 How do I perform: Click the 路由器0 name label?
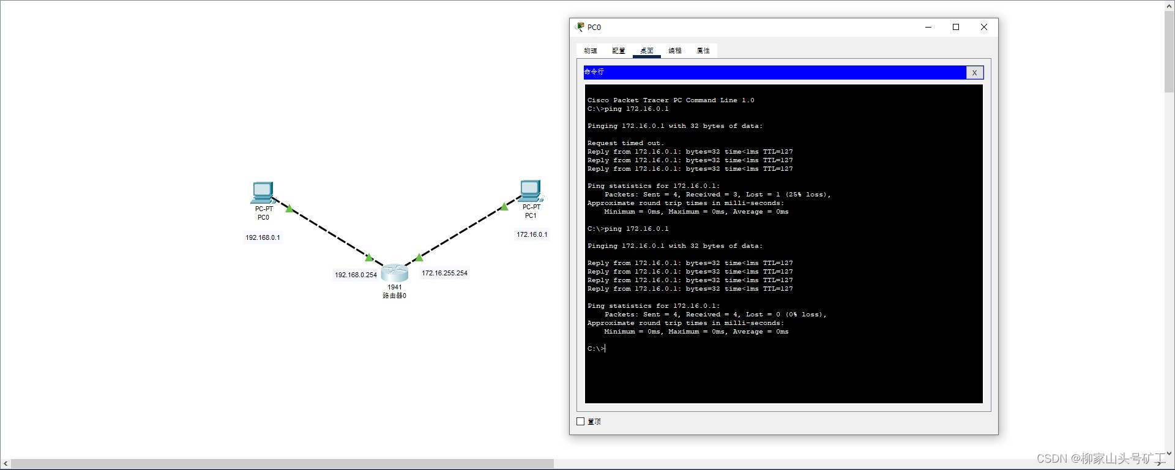tap(395, 296)
